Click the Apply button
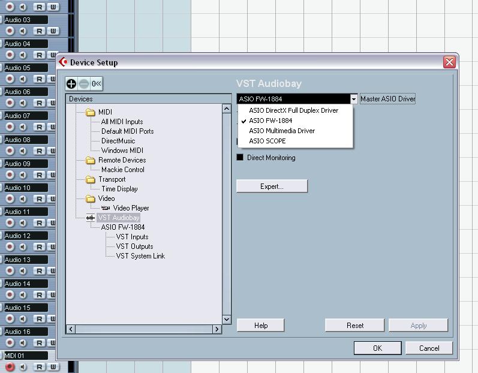 418,325
